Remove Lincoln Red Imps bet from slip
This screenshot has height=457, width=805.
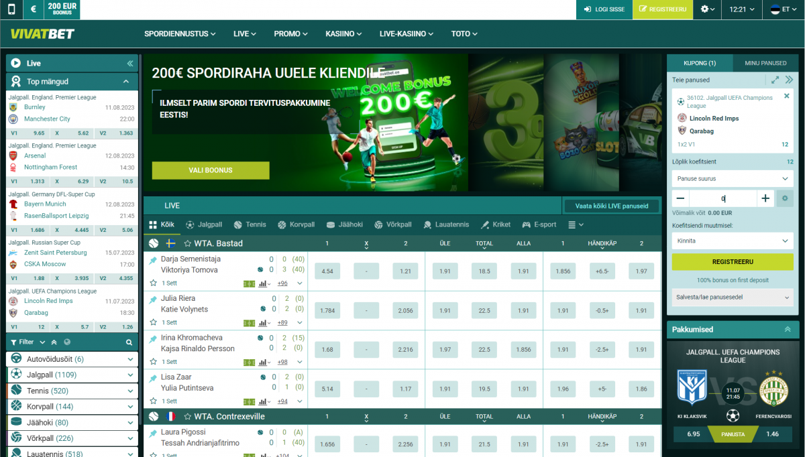pyautogui.click(x=786, y=96)
